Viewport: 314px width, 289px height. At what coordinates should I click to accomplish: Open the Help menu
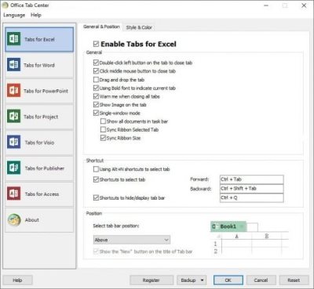point(36,15)
